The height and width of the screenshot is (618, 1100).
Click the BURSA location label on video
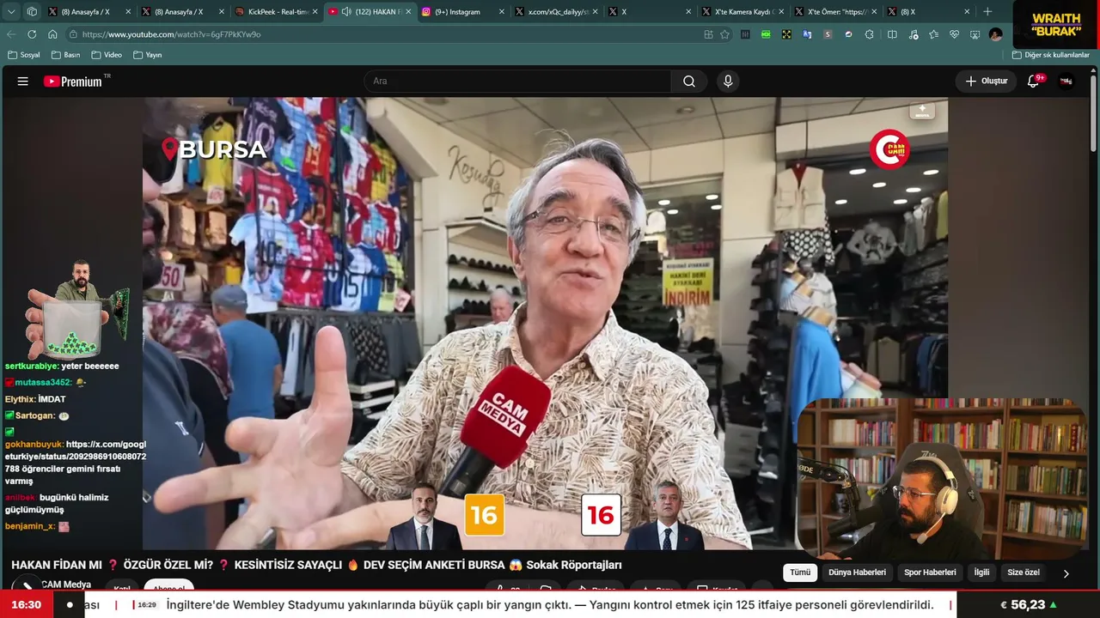pyautogui.click(x=214, y=149)
